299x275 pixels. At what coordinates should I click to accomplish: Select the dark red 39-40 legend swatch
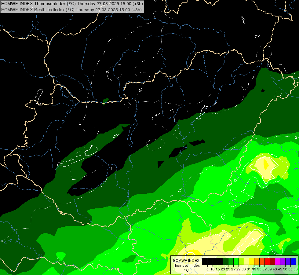272,261
